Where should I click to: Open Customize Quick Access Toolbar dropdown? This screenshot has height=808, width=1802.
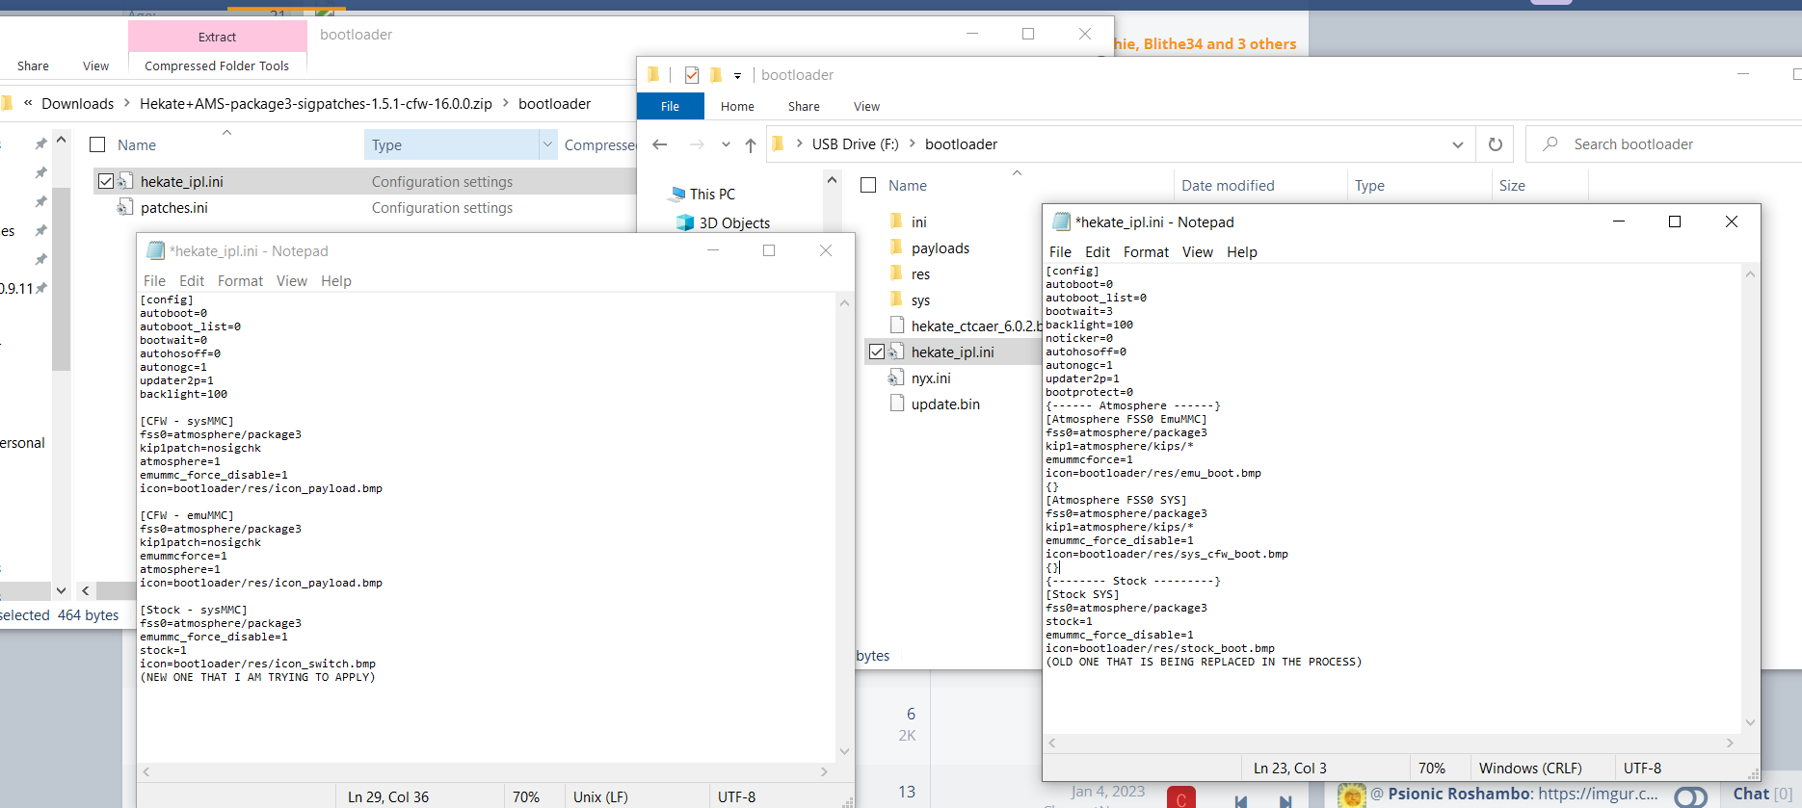[737, 75]
